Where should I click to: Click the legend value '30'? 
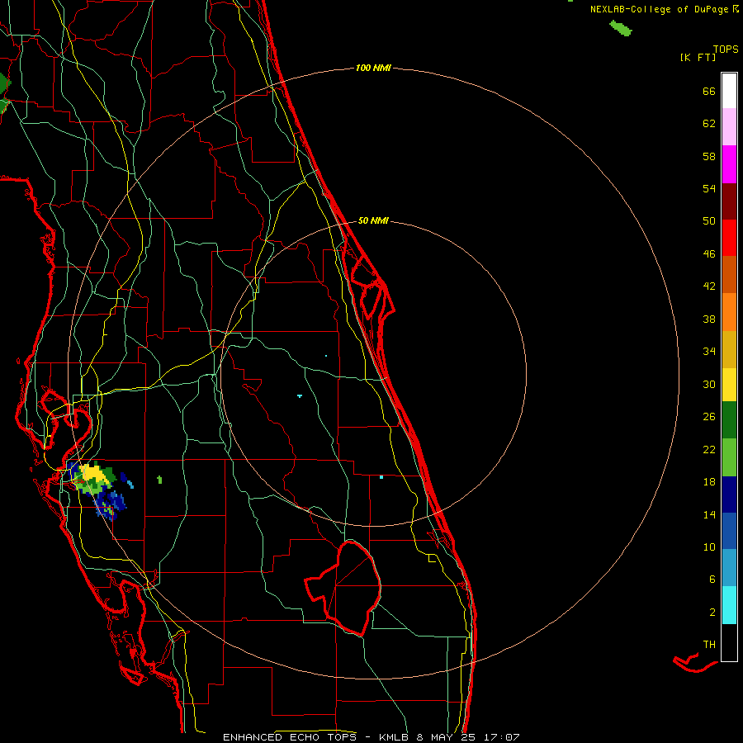pyautogui.click(x=709, y=384)
